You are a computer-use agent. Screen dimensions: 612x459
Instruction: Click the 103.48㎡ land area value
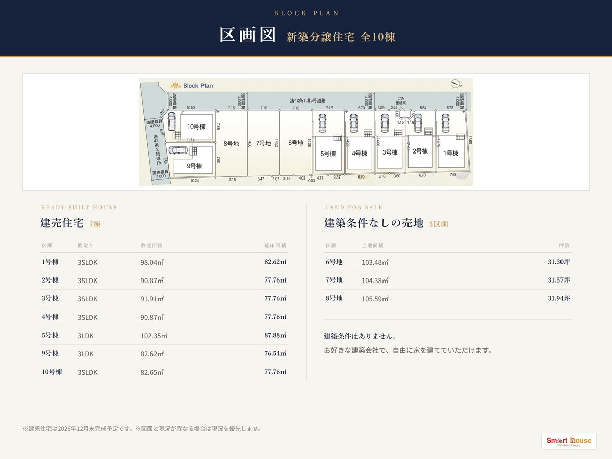pos(375,262)
